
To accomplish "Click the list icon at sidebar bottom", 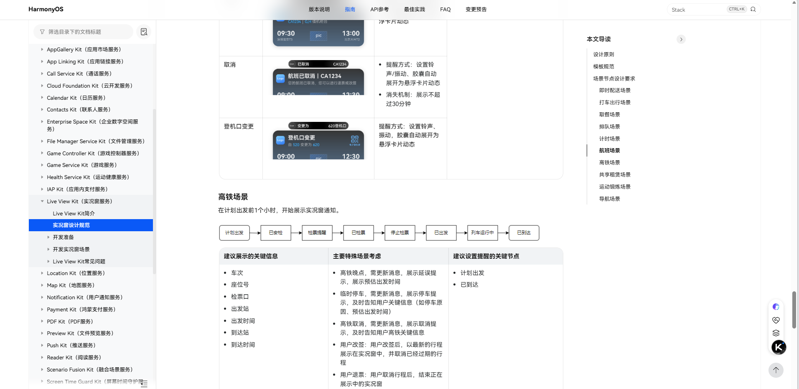I will (x=144, y=384).
